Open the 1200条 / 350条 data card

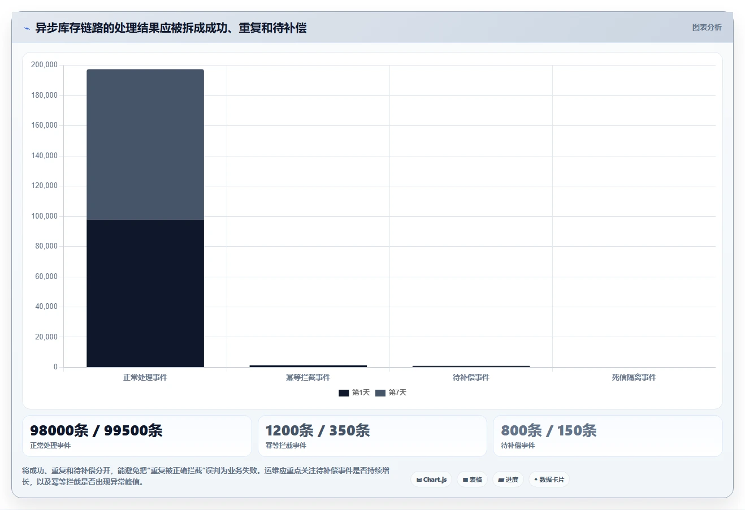(x=372, y=436)
